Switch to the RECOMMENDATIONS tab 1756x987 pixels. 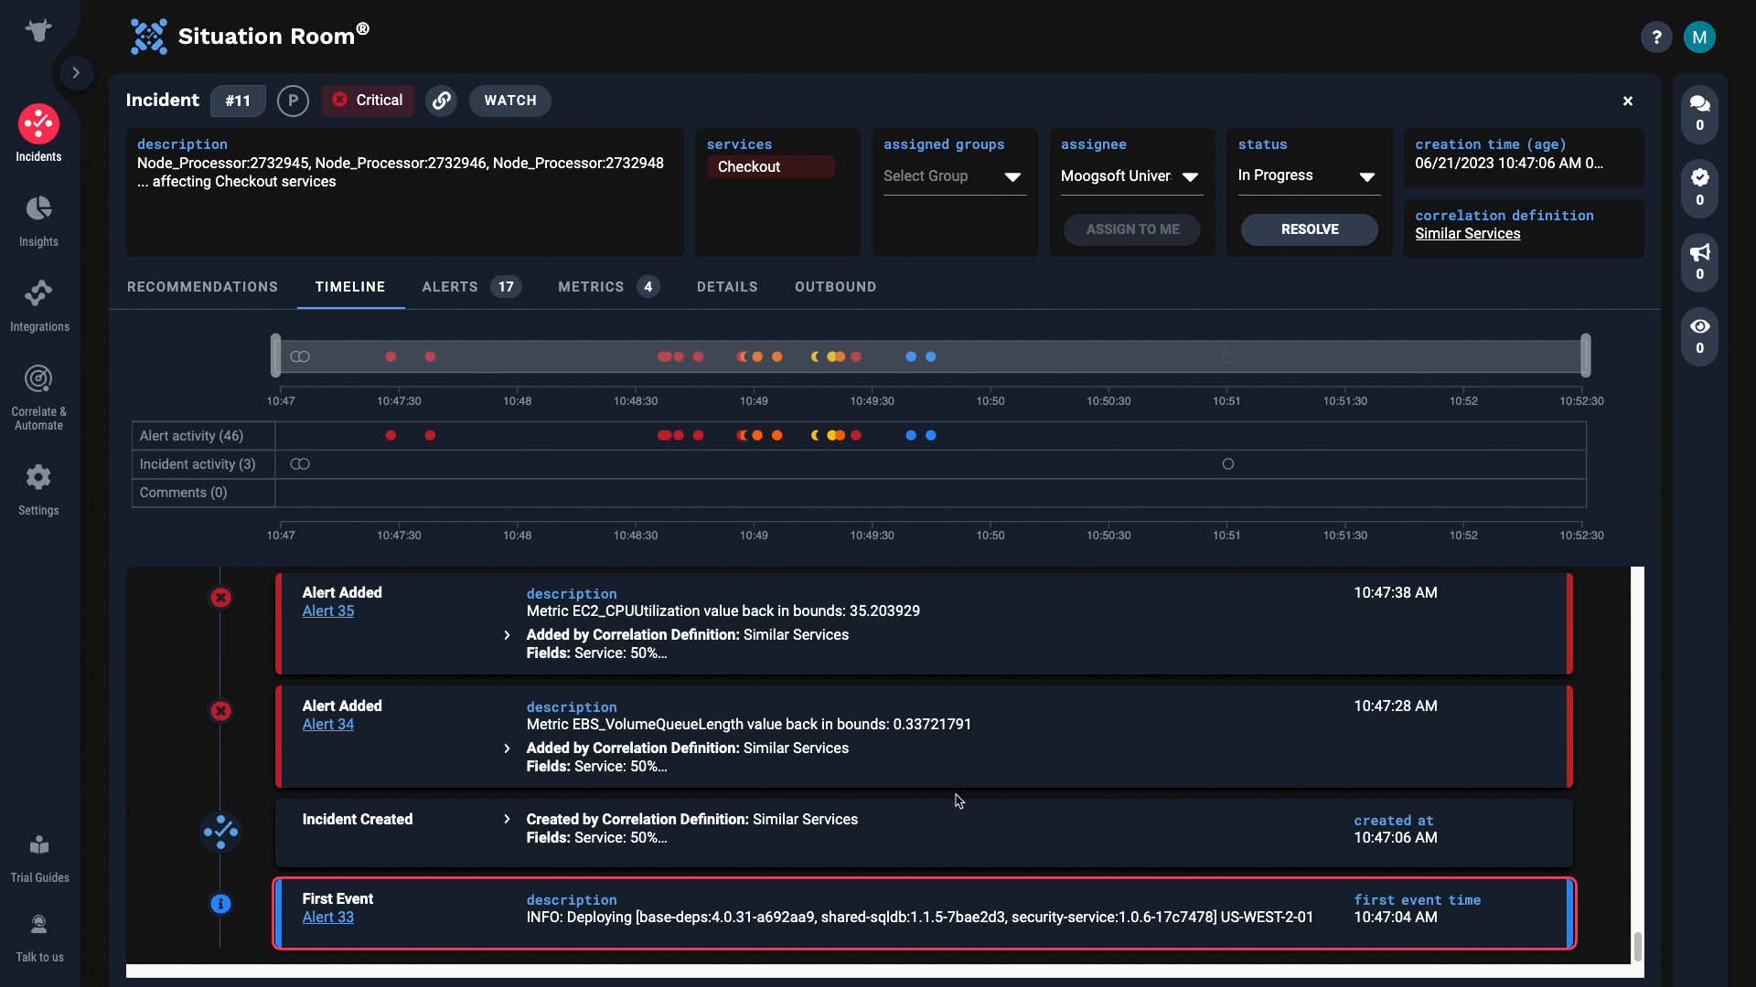(202, 287)
